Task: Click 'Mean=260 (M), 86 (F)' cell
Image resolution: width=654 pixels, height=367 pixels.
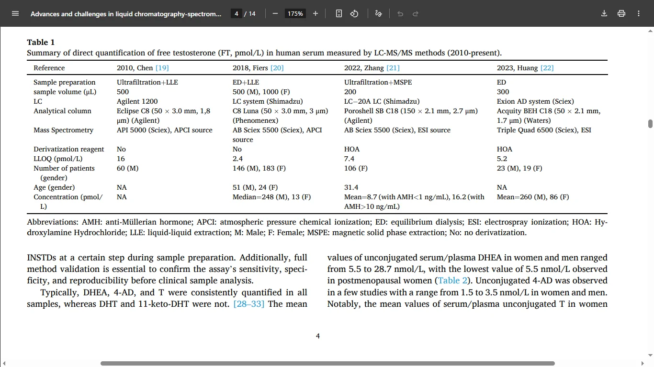Action: point(533,197)
